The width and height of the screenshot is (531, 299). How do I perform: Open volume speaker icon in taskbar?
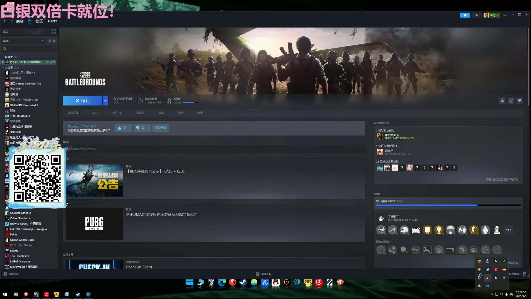(502, 294)
